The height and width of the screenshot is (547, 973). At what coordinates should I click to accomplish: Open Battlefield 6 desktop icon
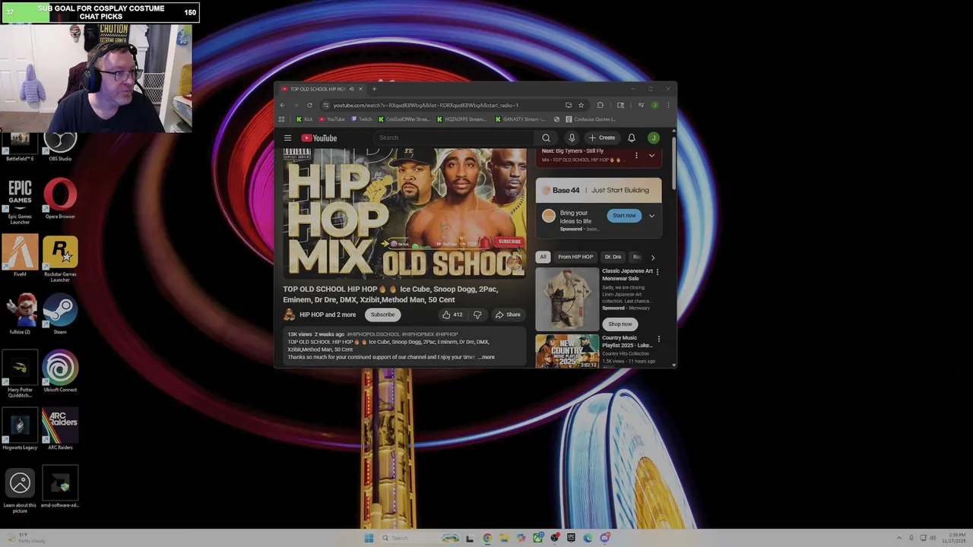pos(20,146)
